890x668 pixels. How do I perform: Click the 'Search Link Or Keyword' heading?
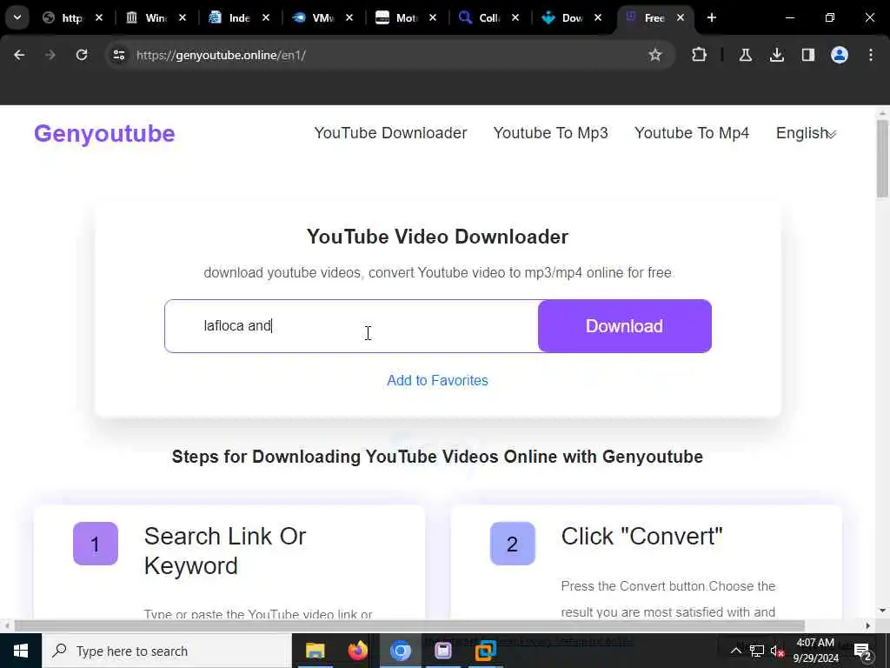(x=225, y=551)
